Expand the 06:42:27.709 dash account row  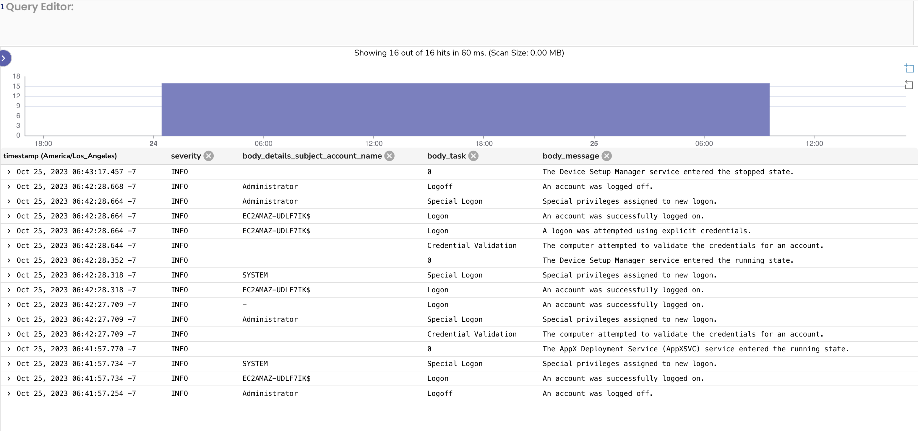(9, 305)
